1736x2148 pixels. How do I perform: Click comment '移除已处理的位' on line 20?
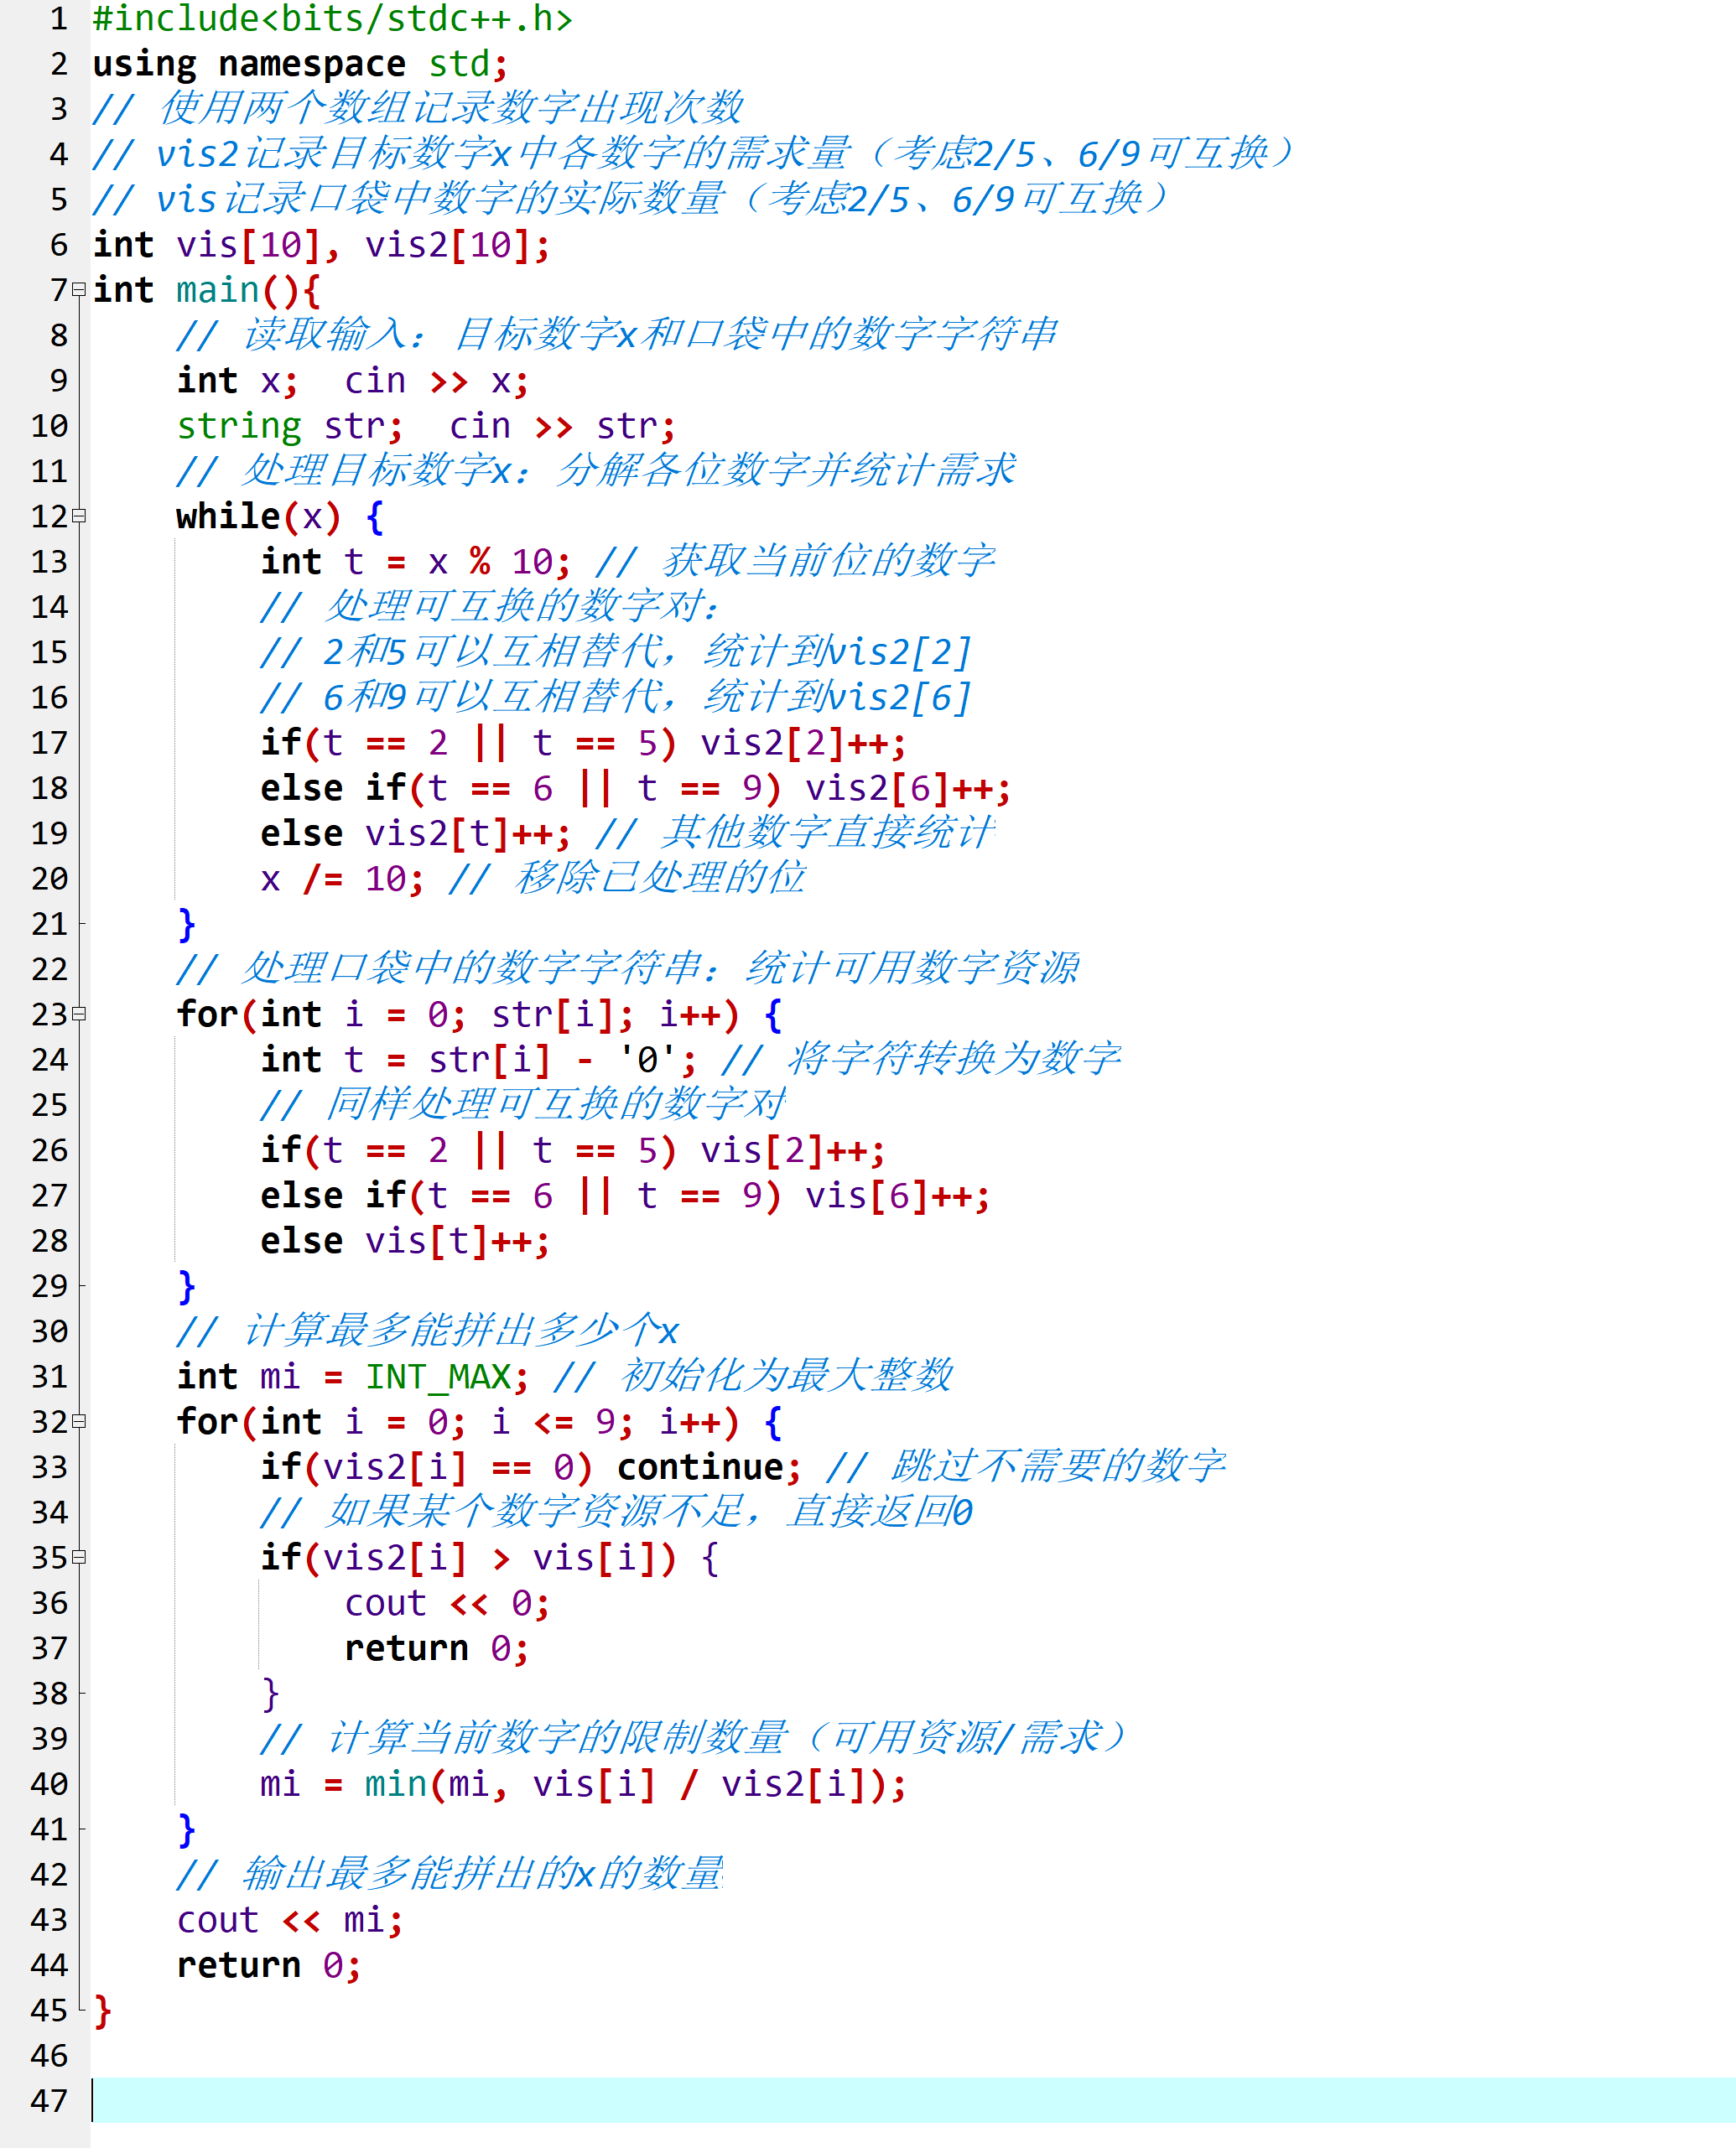[x=660, y=878]
